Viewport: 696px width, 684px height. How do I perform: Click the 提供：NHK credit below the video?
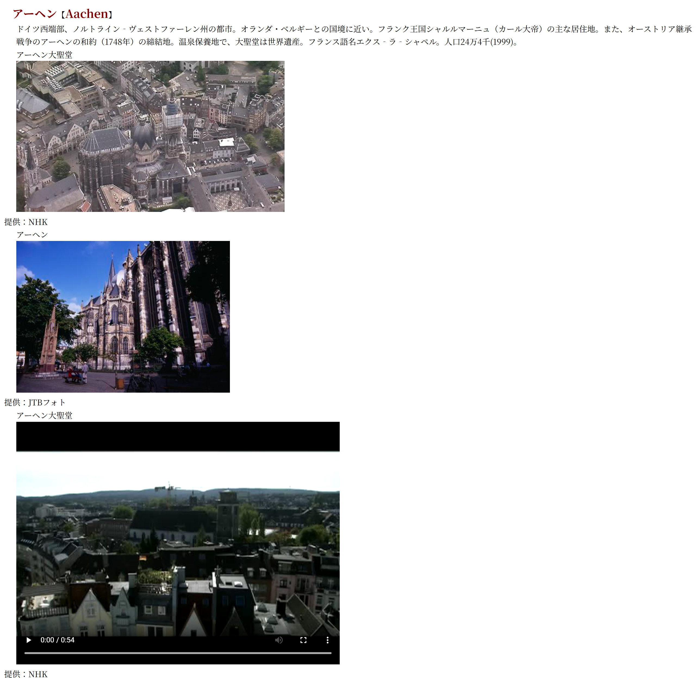[x=26, y=674]
